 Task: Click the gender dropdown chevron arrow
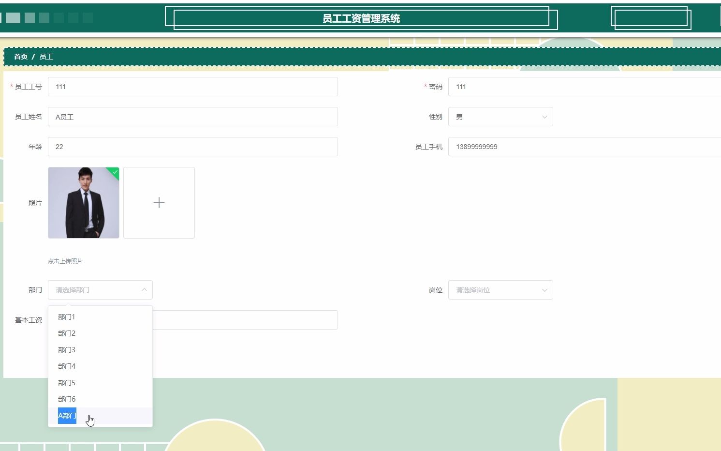pyautogui.click(x=544, y=117)
